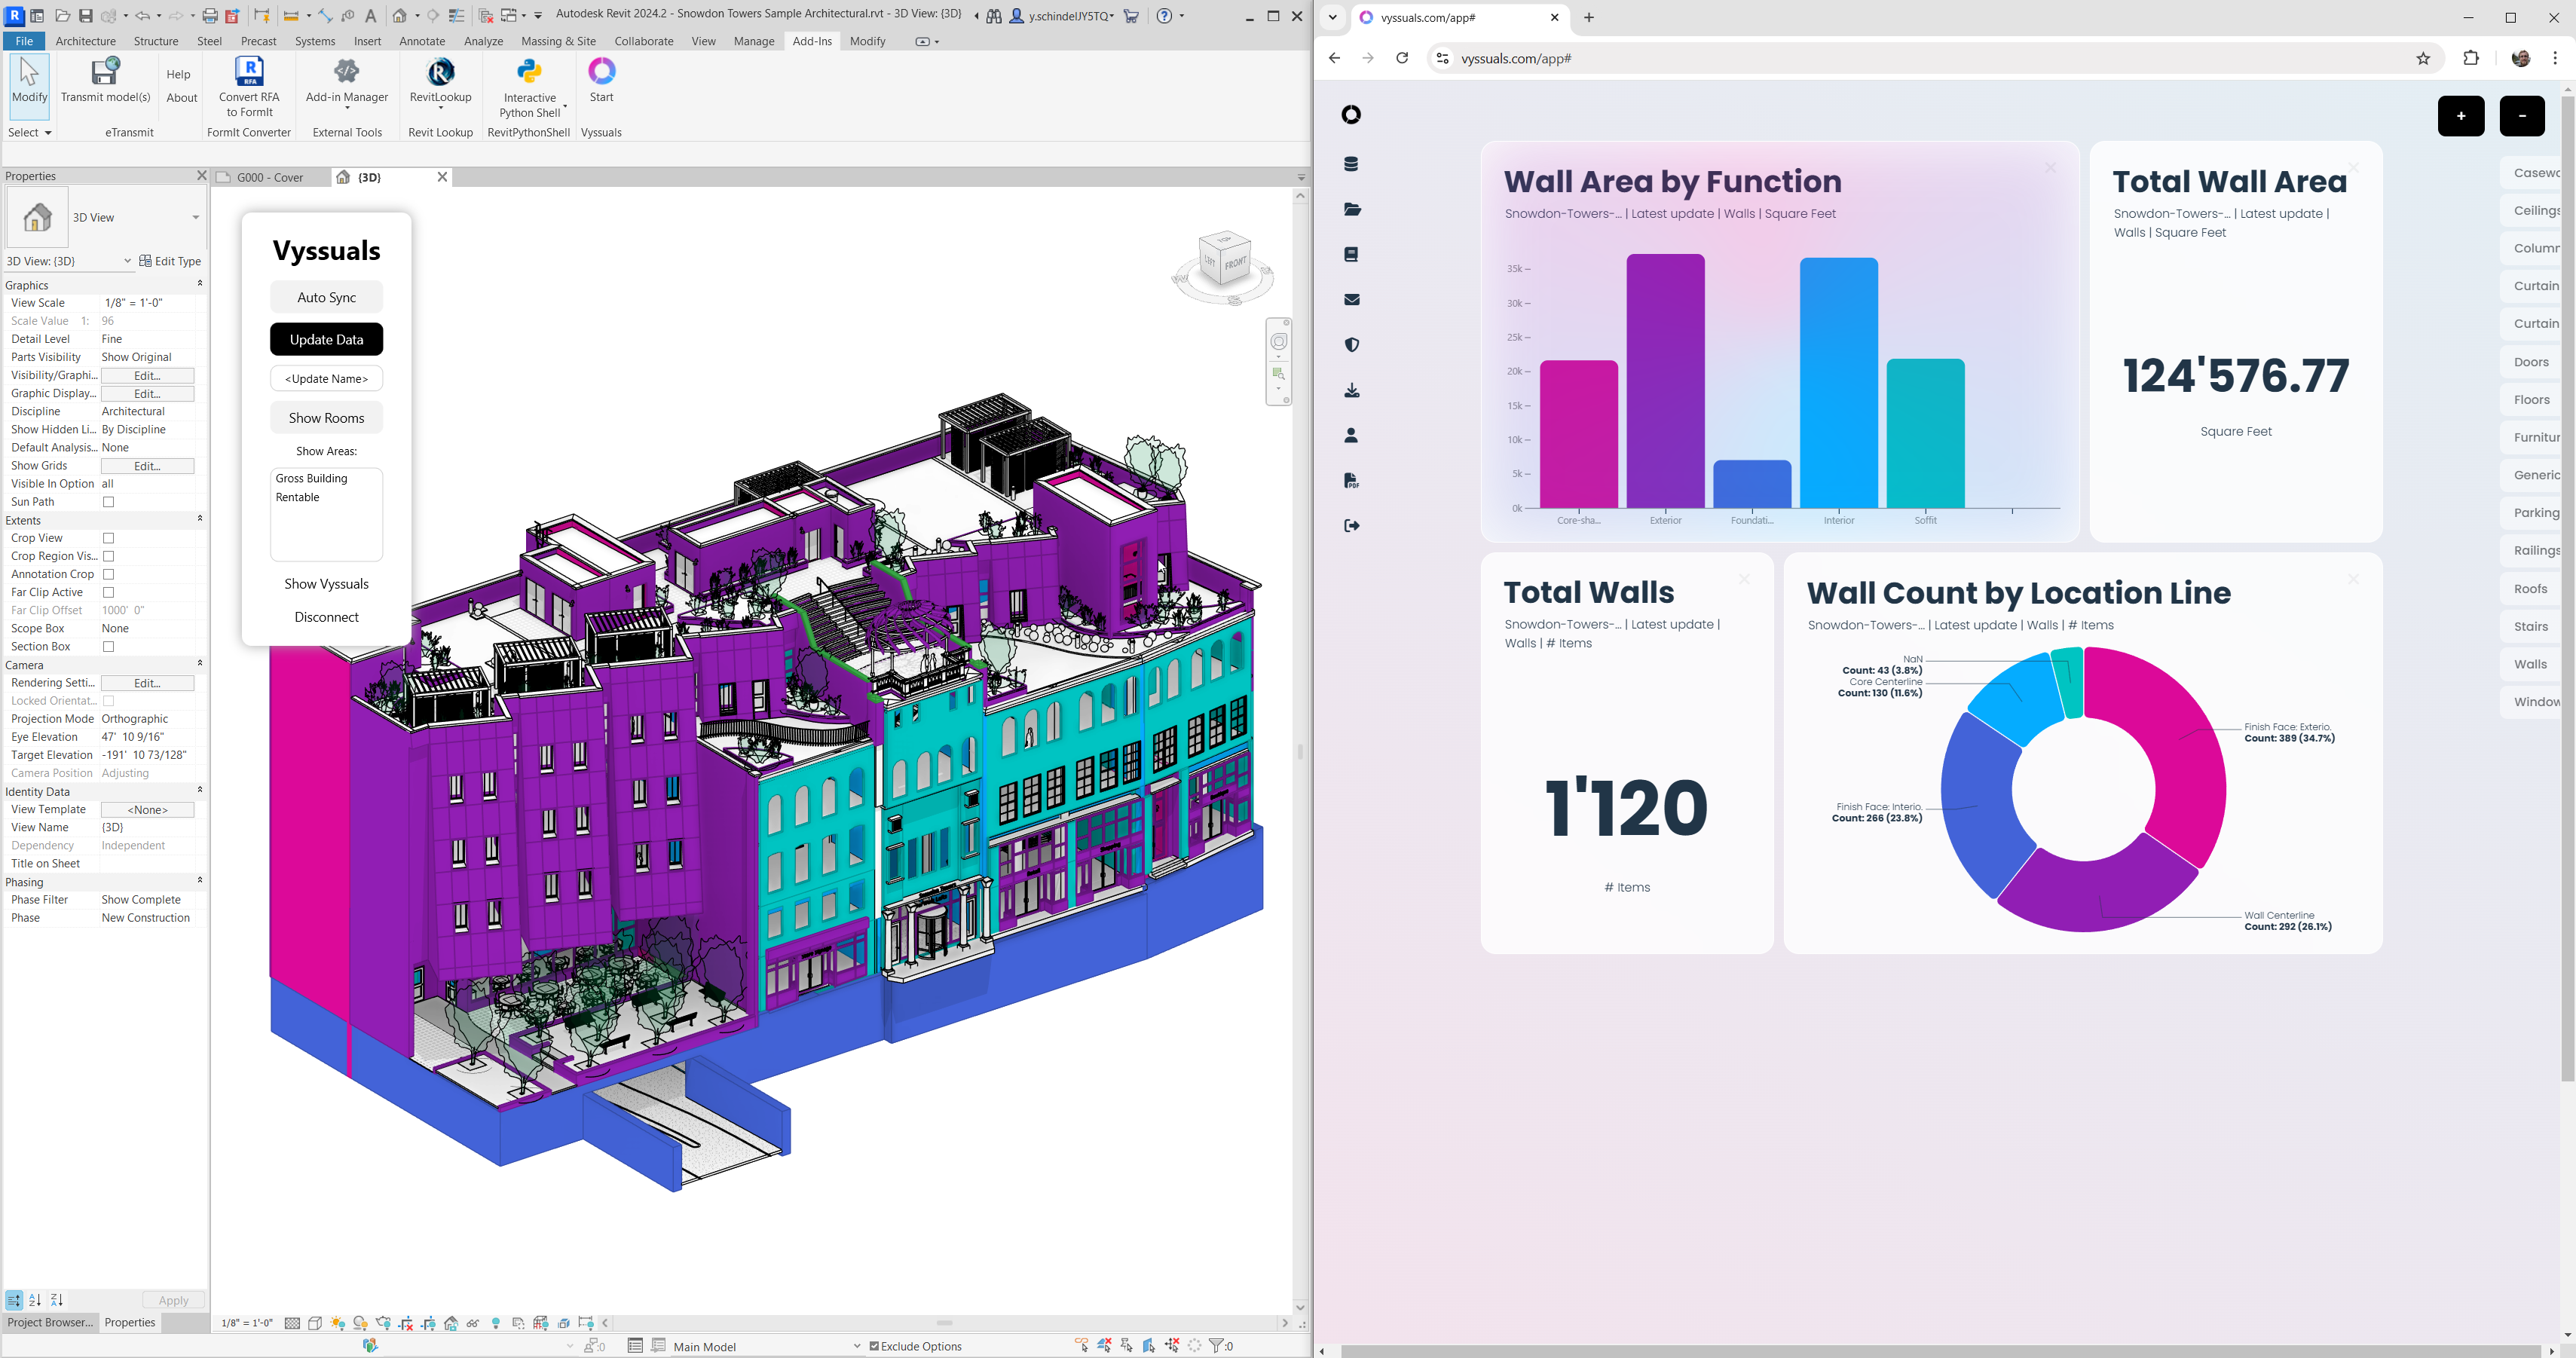Click the PDF export sidebar icon
Image resolution: width=2576 pixels, height=1358 pixels.
click(1351, 481)
